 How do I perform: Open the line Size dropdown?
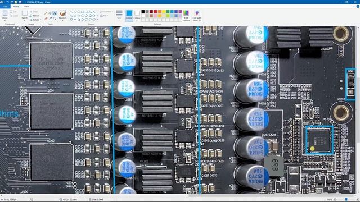pyautogui.click(x=119, y=16)
